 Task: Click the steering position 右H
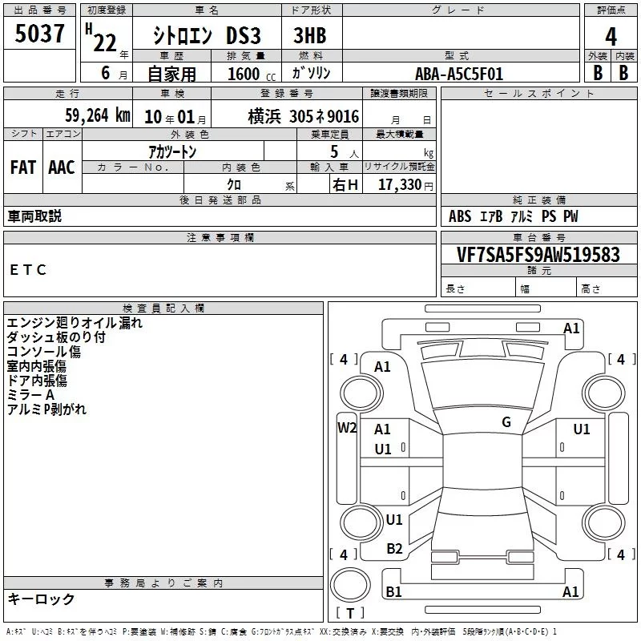(x=345, y=185)
